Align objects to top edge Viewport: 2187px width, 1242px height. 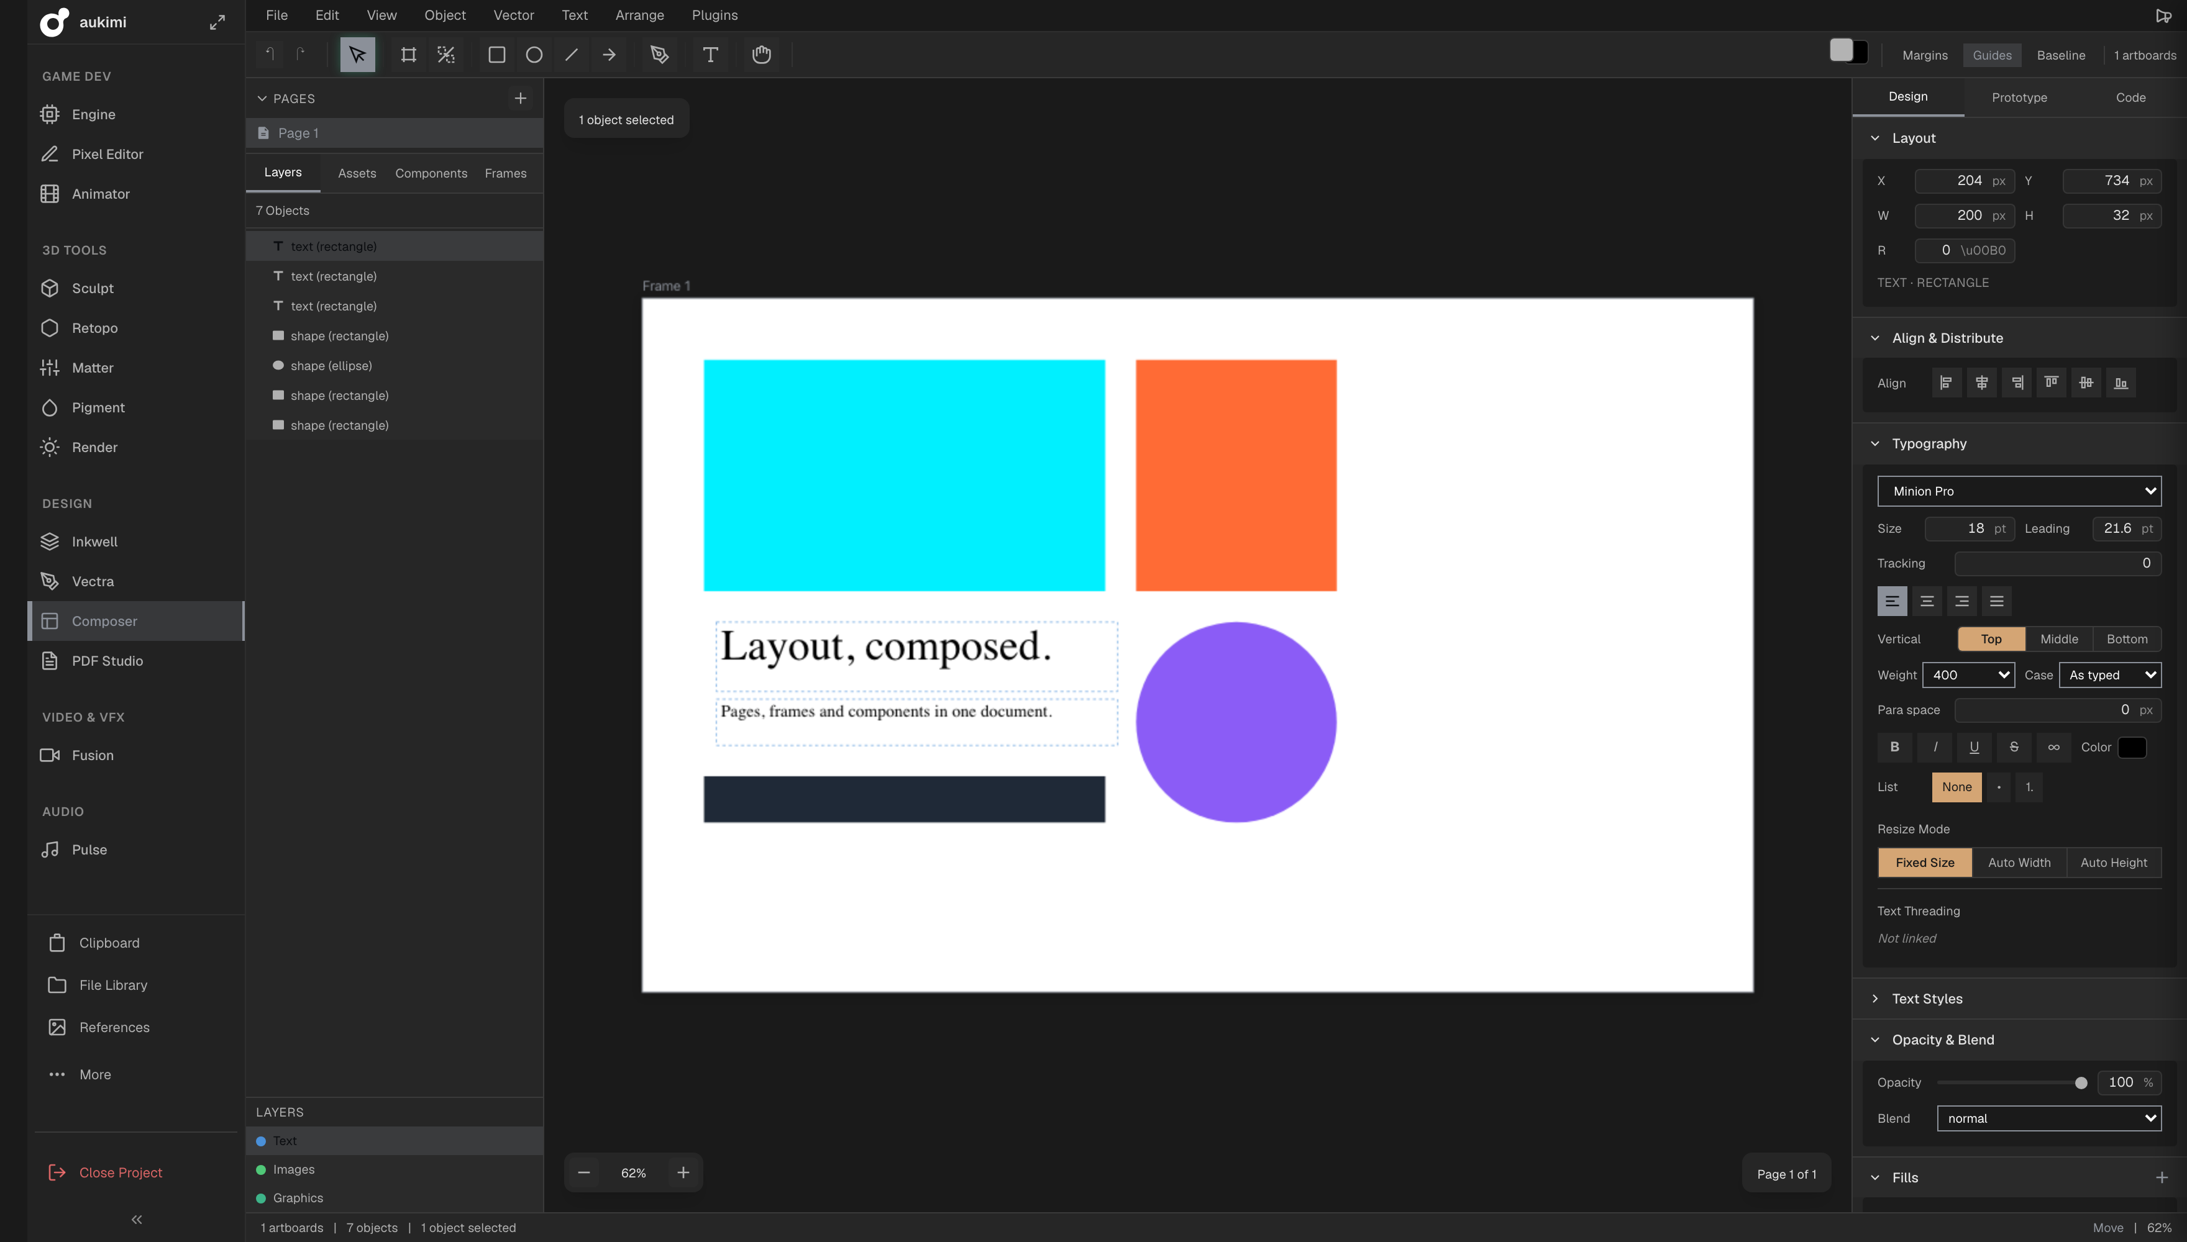[x=2052, y=383]
